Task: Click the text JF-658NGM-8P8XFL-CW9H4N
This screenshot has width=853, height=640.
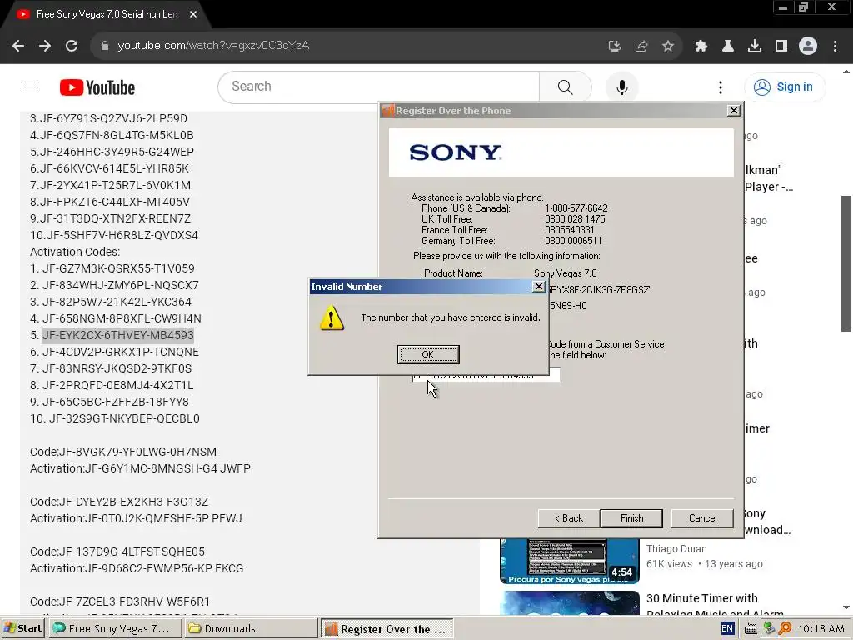Action: click(x=122, y=318)
